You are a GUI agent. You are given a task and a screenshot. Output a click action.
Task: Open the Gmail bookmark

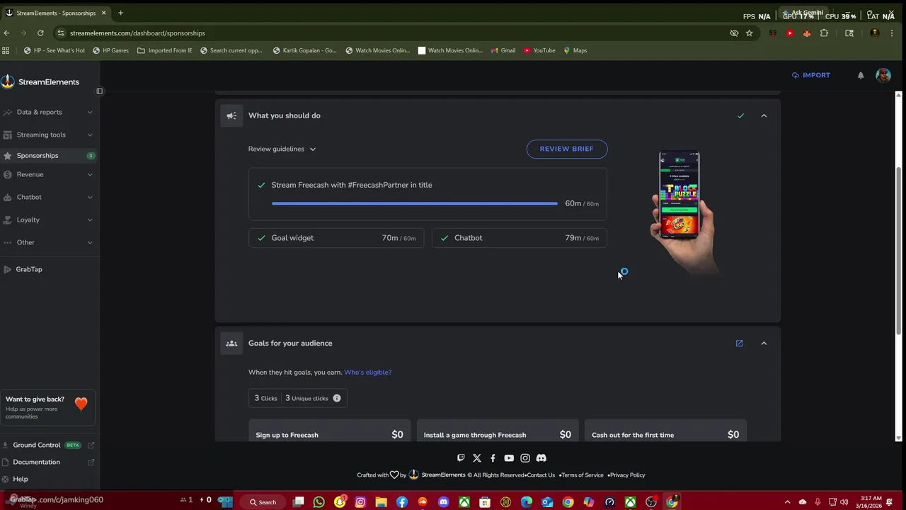point(503,50)
